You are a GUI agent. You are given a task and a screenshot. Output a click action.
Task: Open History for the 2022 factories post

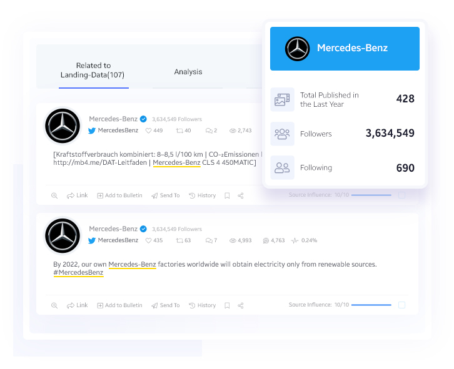202,305
